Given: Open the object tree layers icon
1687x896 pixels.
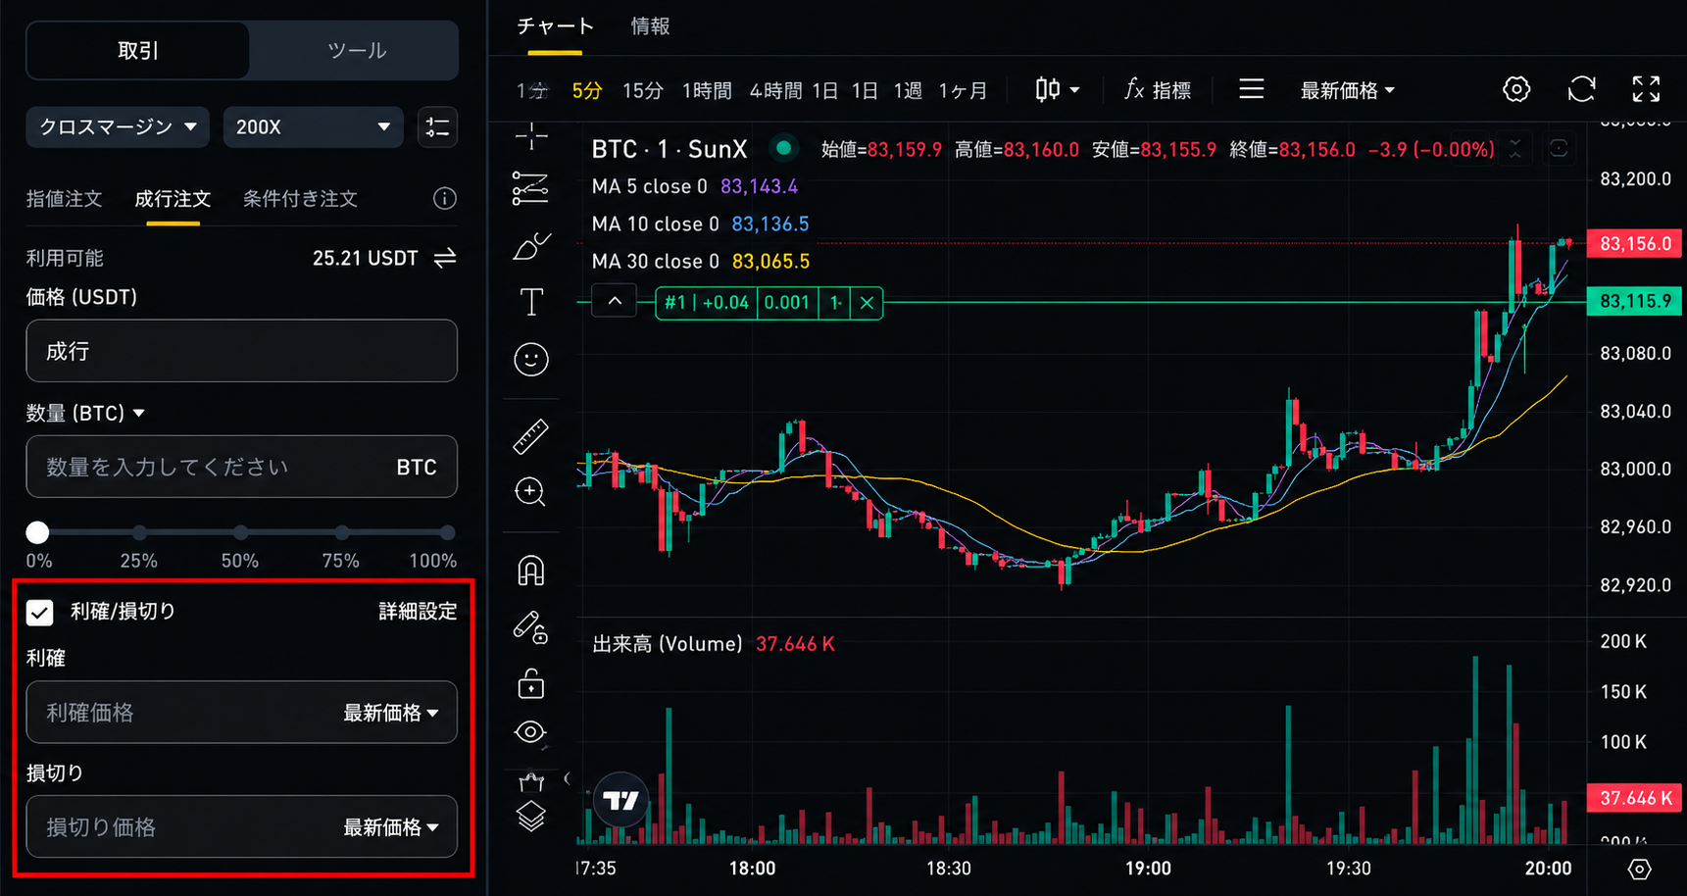Looking at the screenshot, I should click(531, 816).
